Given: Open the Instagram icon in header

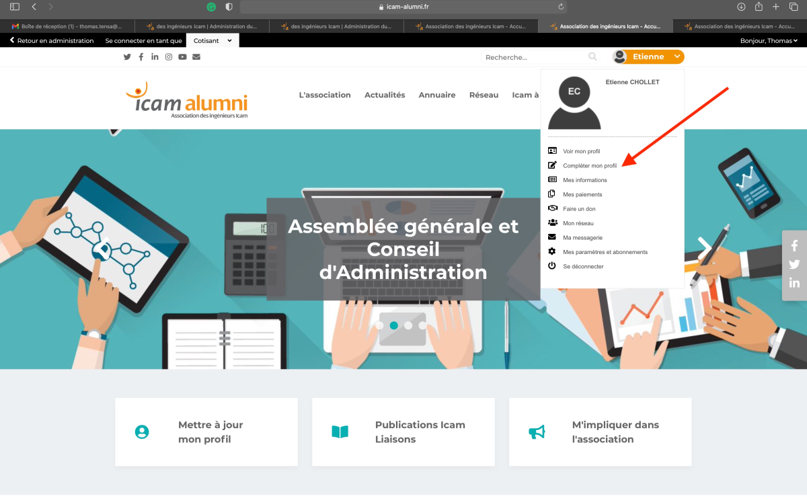Looking at the screenshot, I should point(169,57).
